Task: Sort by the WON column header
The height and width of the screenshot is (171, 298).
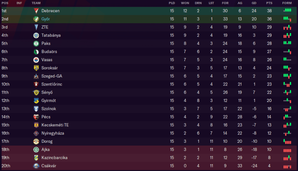Action: click(185, 3)
